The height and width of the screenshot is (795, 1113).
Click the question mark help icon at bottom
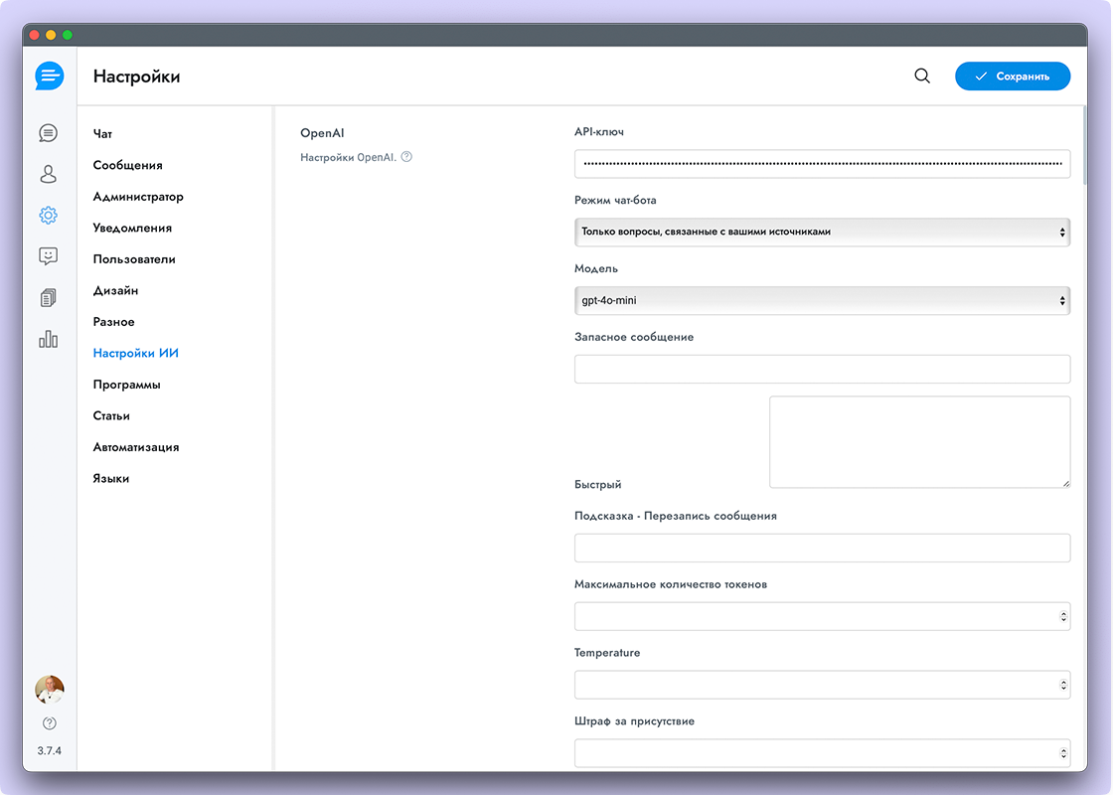[50, 723]
